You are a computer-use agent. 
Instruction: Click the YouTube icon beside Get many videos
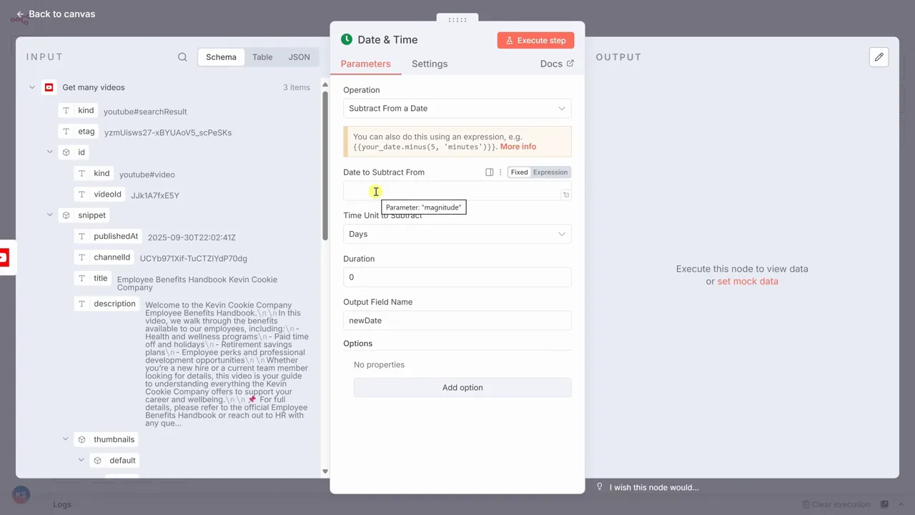pyautogui.click(x=49, y=87)
